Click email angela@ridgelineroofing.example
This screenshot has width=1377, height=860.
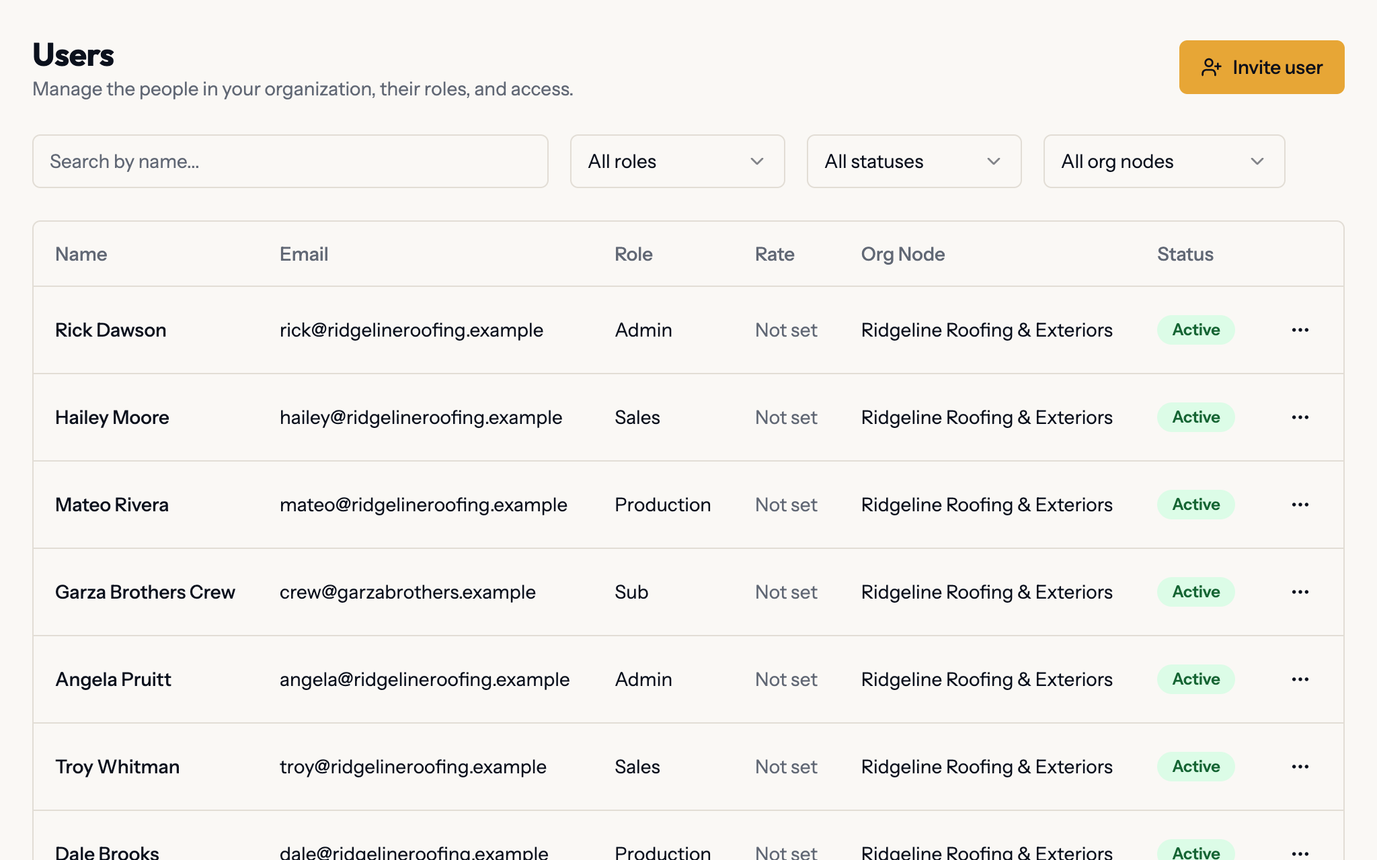coord(425,679)
